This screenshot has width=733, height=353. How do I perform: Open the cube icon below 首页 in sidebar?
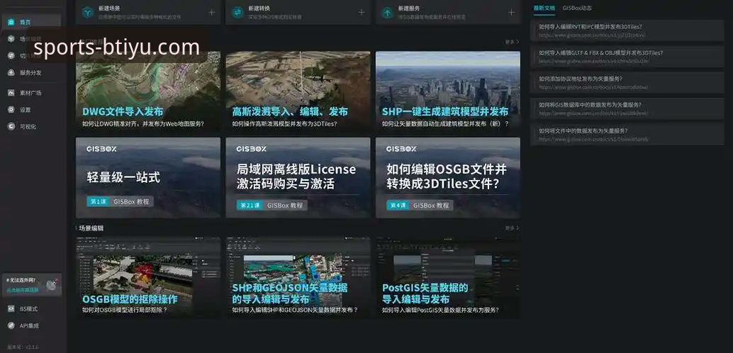point(11,39)
